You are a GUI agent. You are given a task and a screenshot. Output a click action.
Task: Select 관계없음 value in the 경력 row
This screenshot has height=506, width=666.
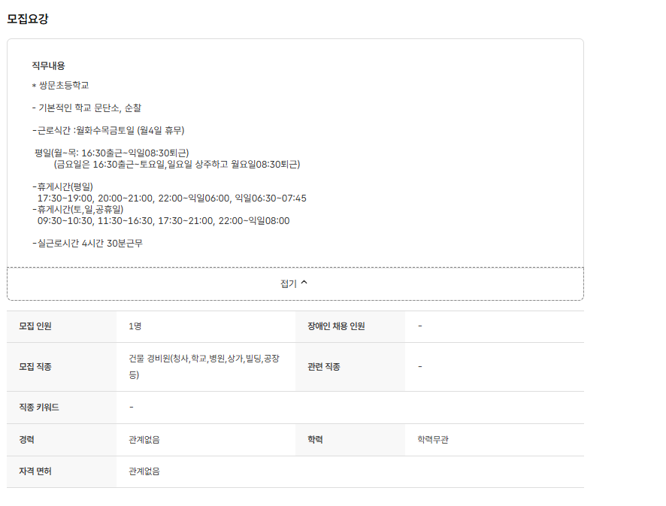click(144, 440)
